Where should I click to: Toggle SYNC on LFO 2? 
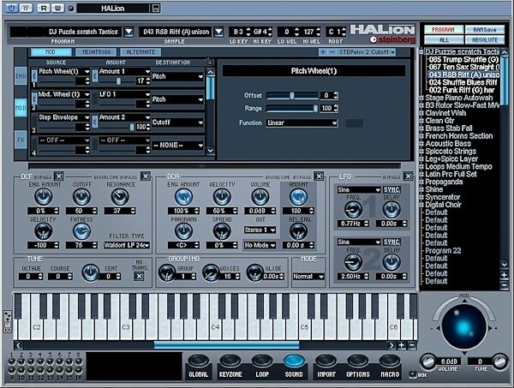(391, 242)
